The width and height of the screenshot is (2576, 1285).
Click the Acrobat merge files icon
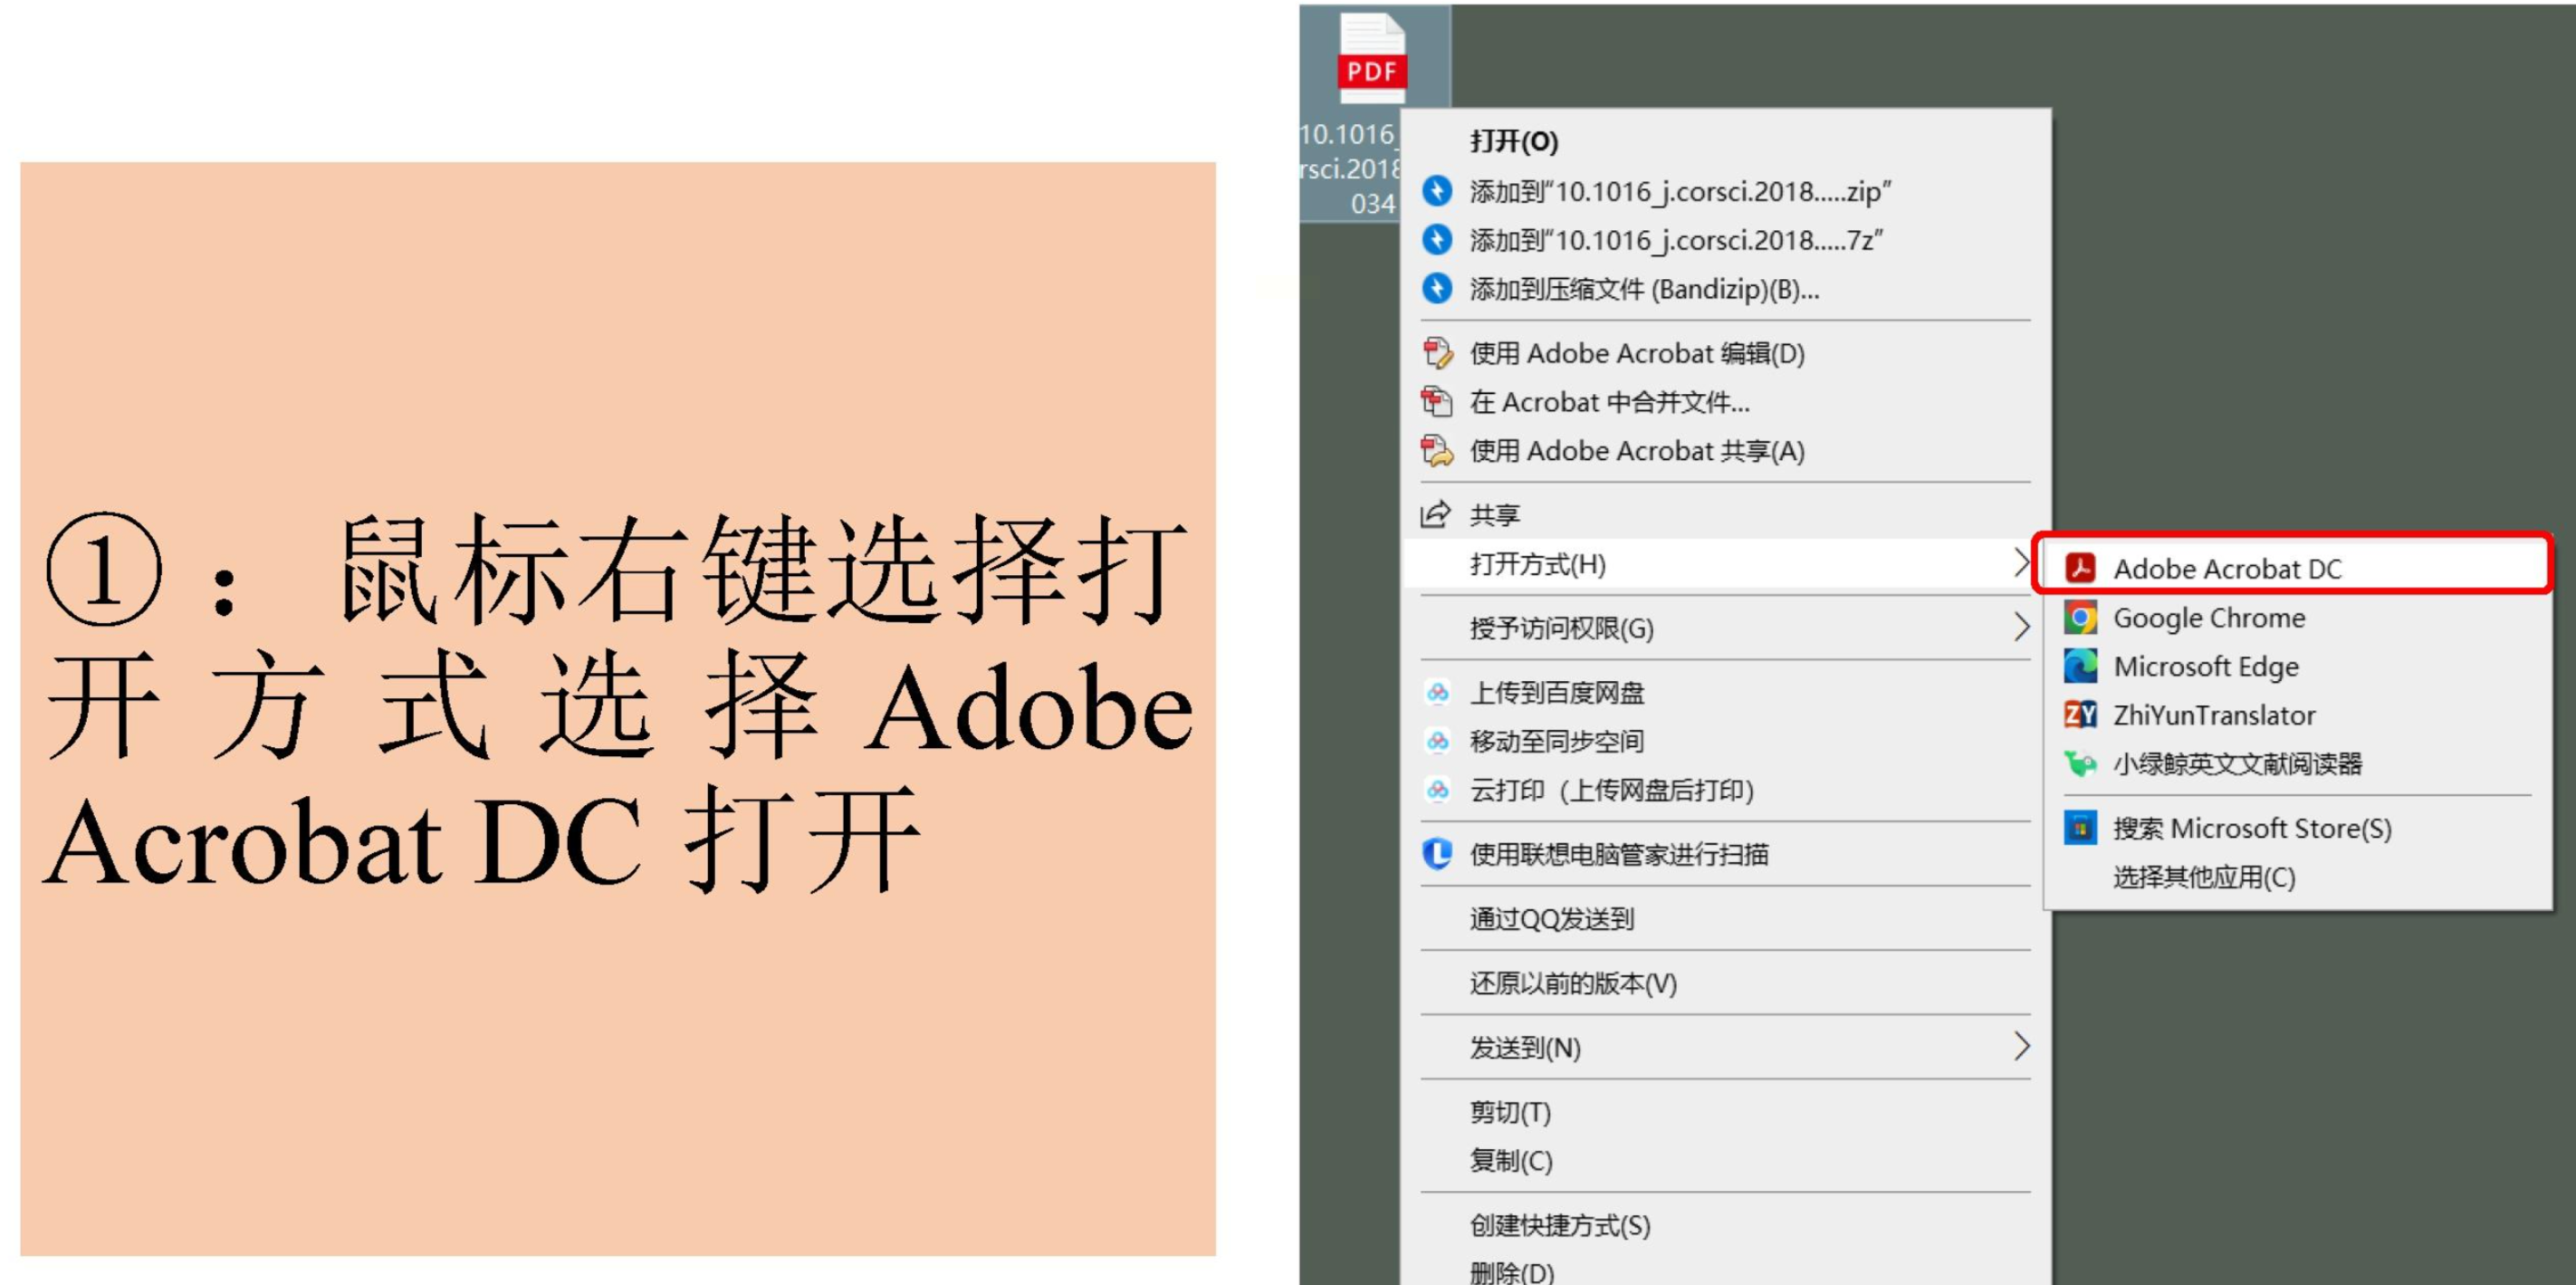1437,402
